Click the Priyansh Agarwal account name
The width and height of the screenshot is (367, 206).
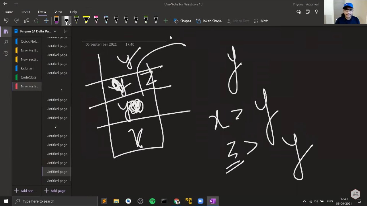click(x=306, y=4)
